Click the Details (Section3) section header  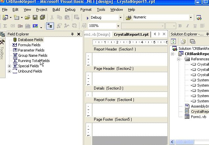[109, 88]
